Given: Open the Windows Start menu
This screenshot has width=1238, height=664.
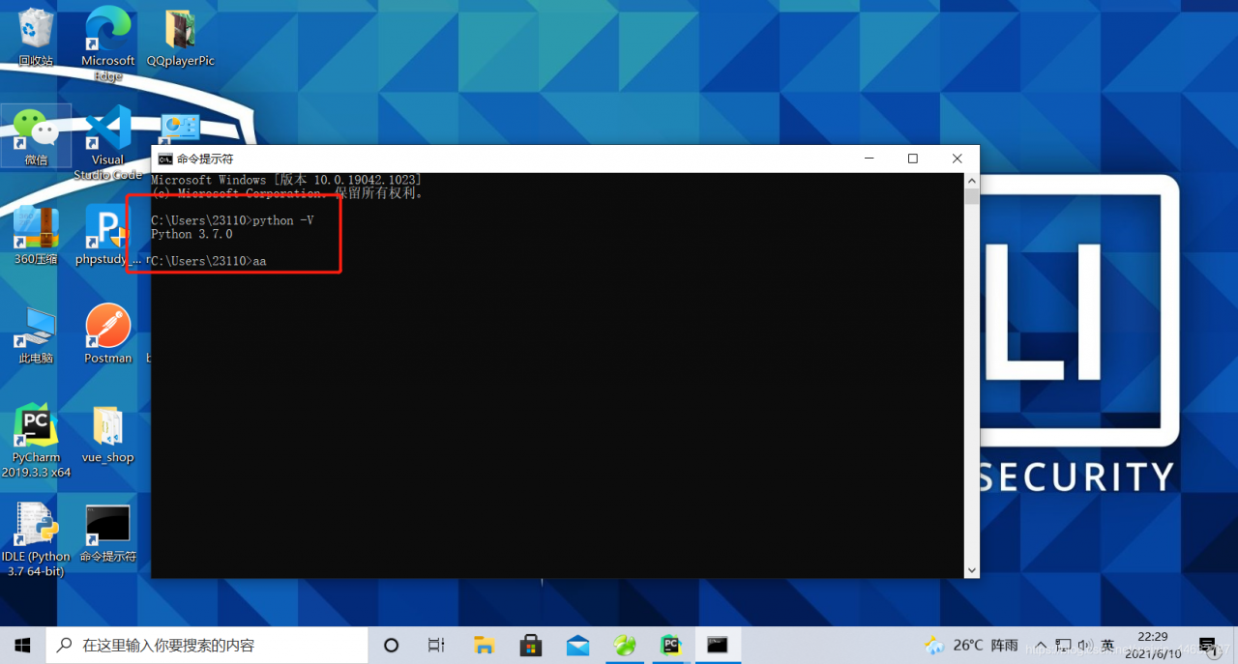Looking at the screenshot, I should pos(22,645).
